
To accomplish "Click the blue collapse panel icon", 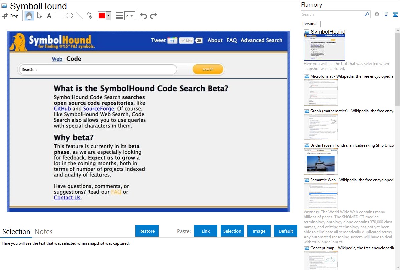I will point(395,14).
